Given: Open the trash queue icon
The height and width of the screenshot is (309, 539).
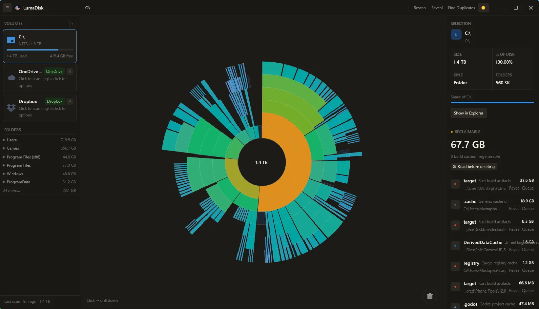Looking at the screenshot, I should pos(430,296).
